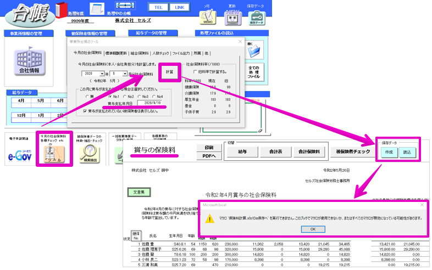
Task: Click the green 文言集 button
Action: coord(139,192)
